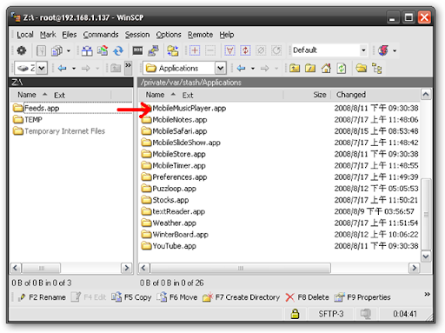
Task: Click the Compare Directories icon
Action: pyautogui.click(x=87, y=50)
